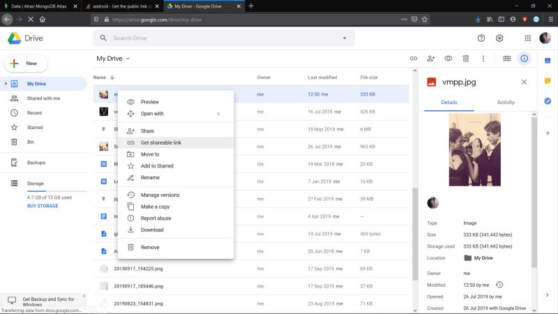Choose Preview from context menu
The width and height of the screenshot is (558, 314).
[176, 102]
